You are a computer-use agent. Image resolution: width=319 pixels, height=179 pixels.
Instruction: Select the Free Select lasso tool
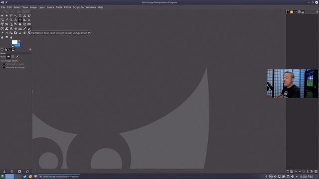(11, 15)
